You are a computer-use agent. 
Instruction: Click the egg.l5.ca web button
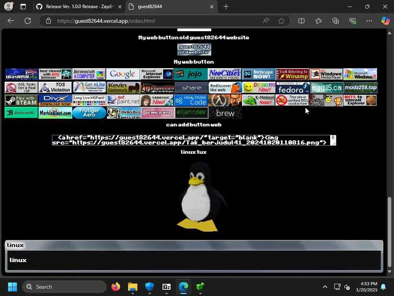pyautogui.click(x=327, y=87)
